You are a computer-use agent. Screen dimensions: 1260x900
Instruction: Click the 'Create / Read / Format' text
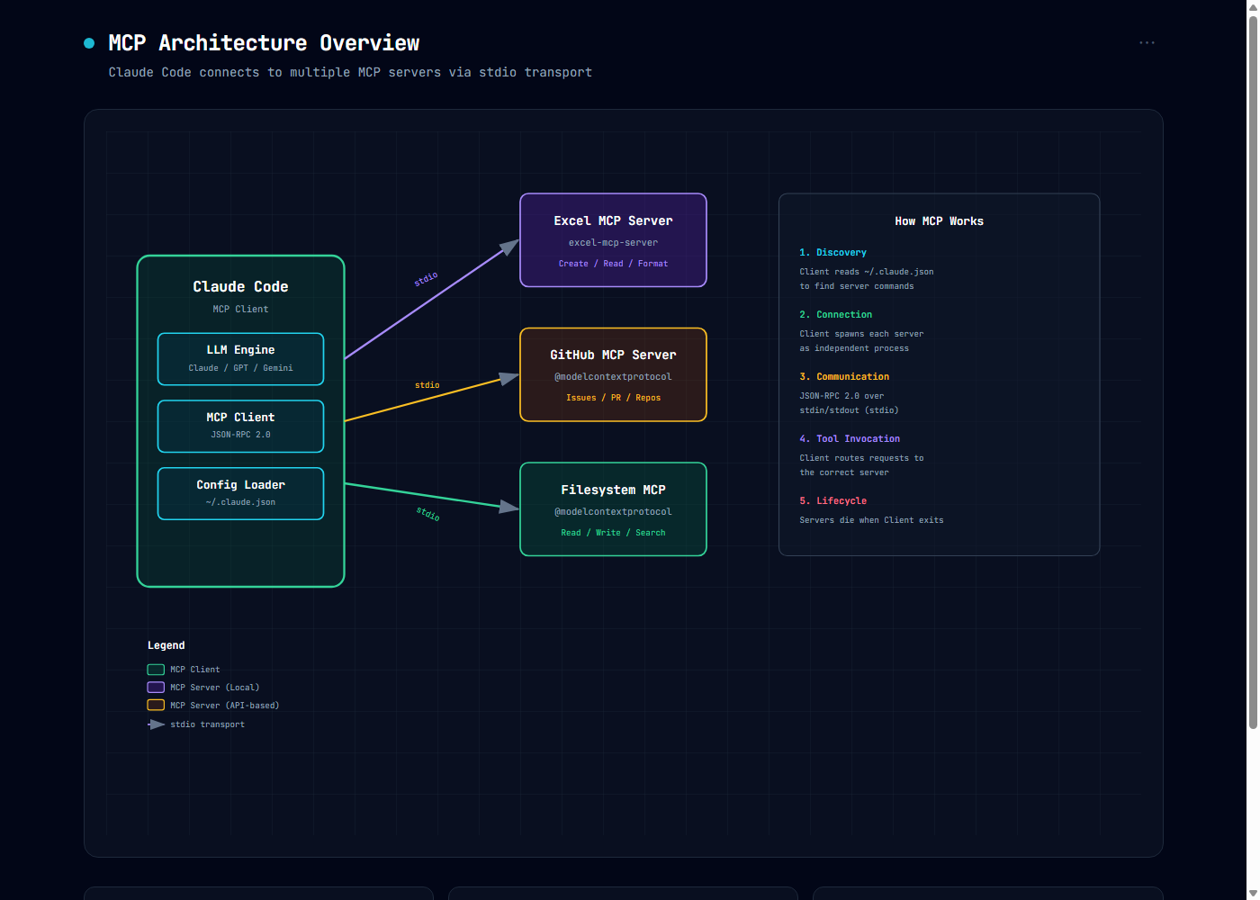click(x=613, y=264)
